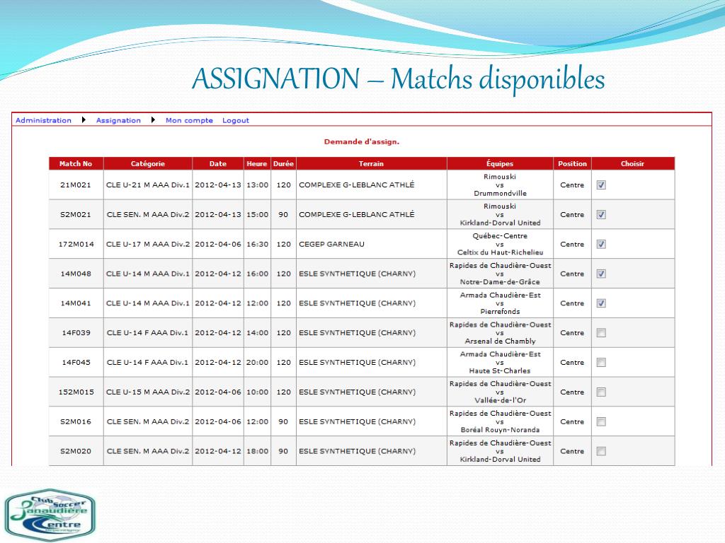Click team name Drummondville

click(500, 194)
